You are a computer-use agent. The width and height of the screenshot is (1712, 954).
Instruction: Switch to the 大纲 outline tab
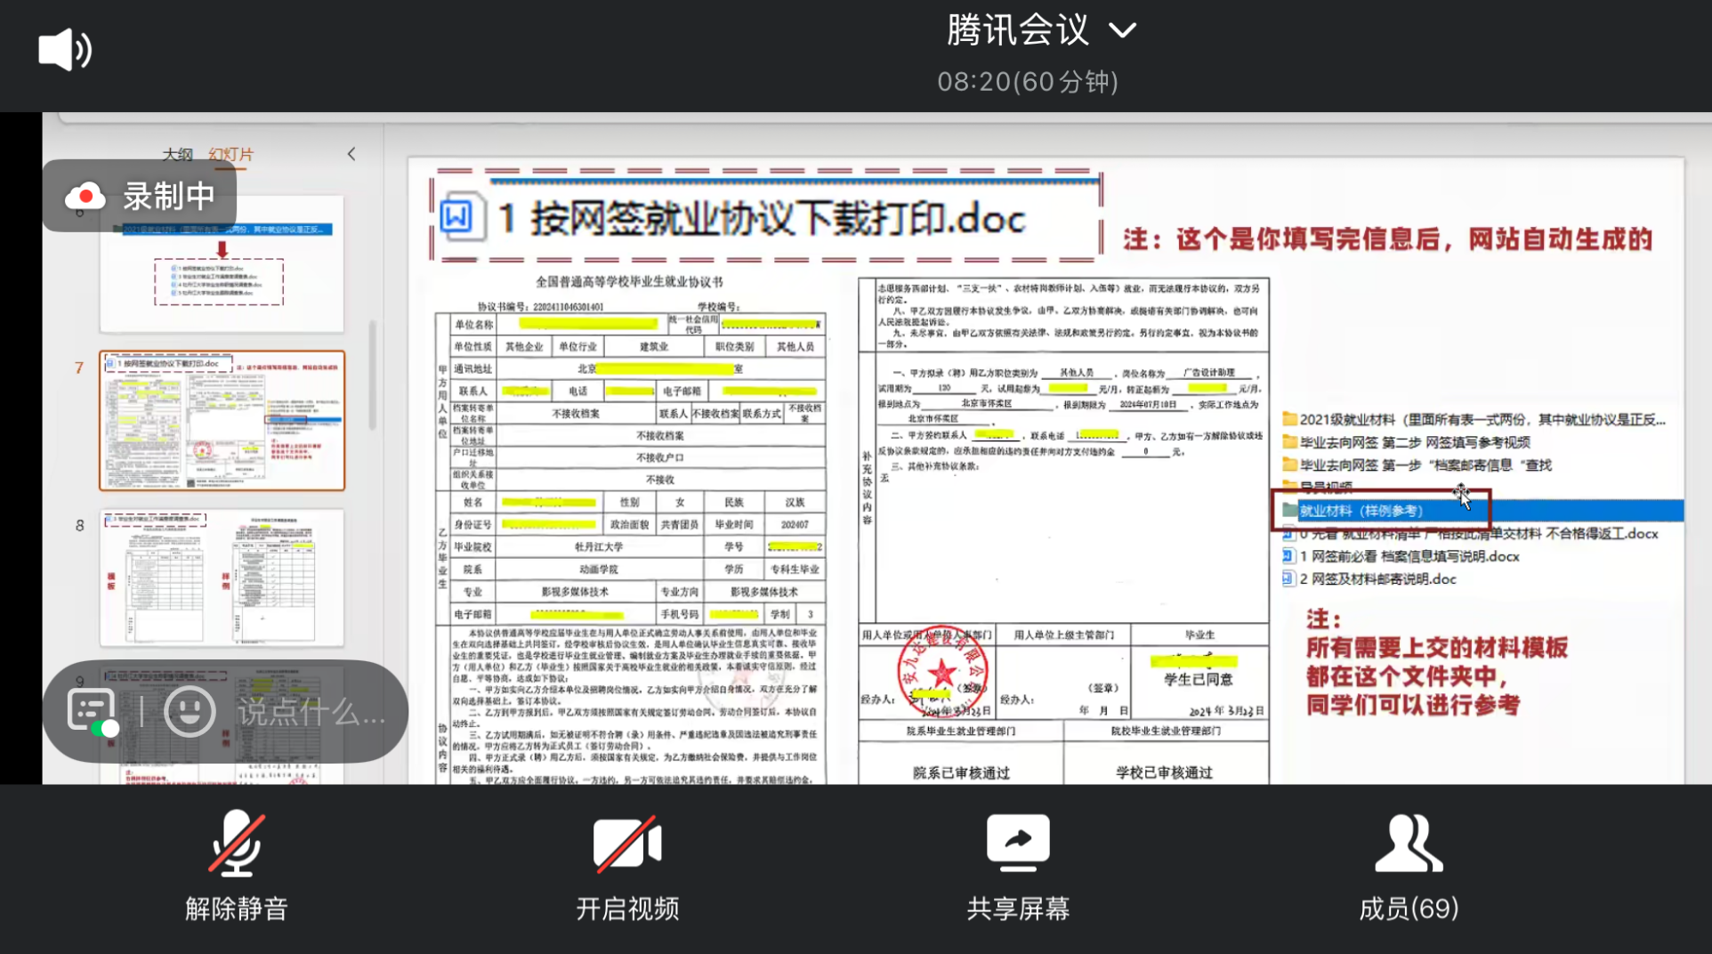[x=177, y=154]
